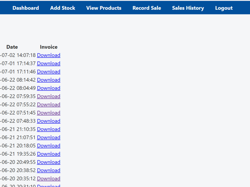Select date text -06-22 08:04:49
The width and height of the screenshot is (250, 187).
point(18,88)
